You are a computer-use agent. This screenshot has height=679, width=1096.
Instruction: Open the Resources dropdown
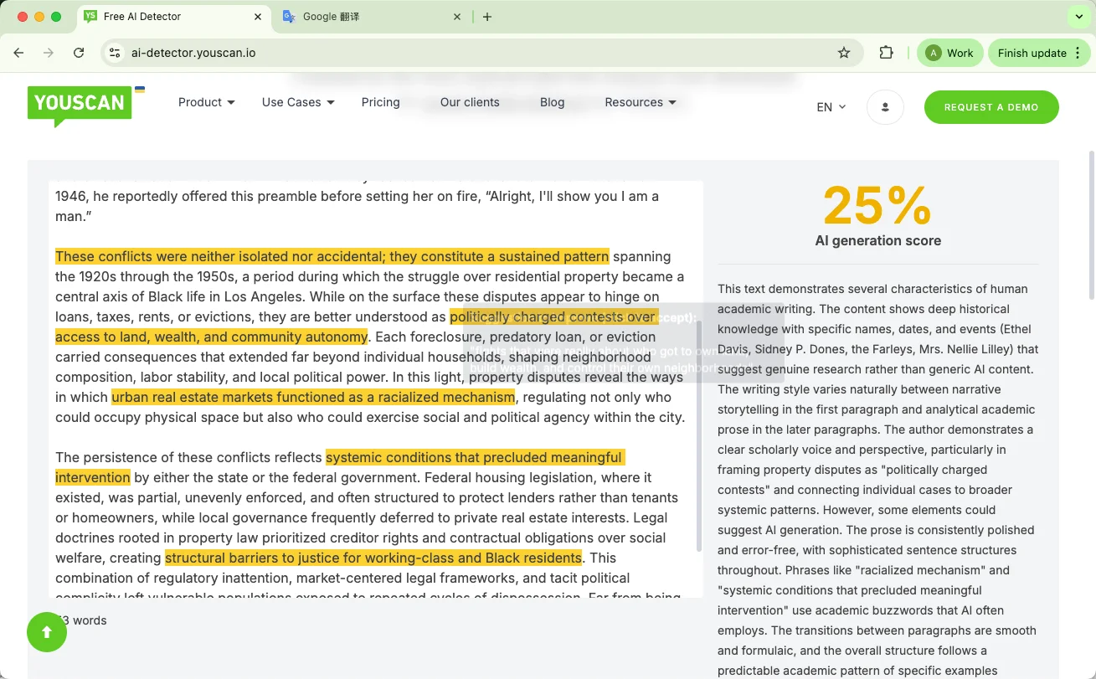640,102
